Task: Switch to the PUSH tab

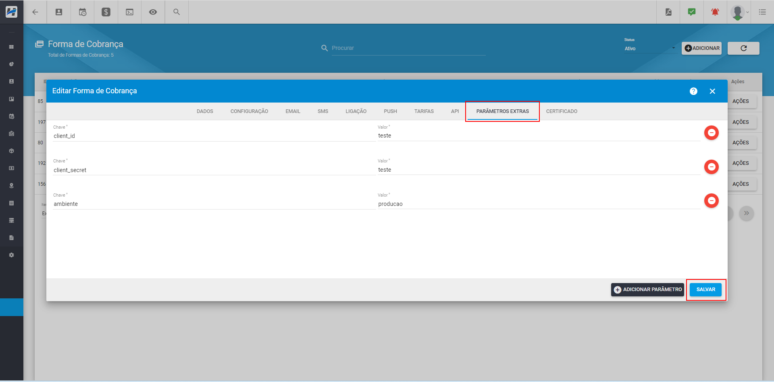Action: (x=390, y=111)
